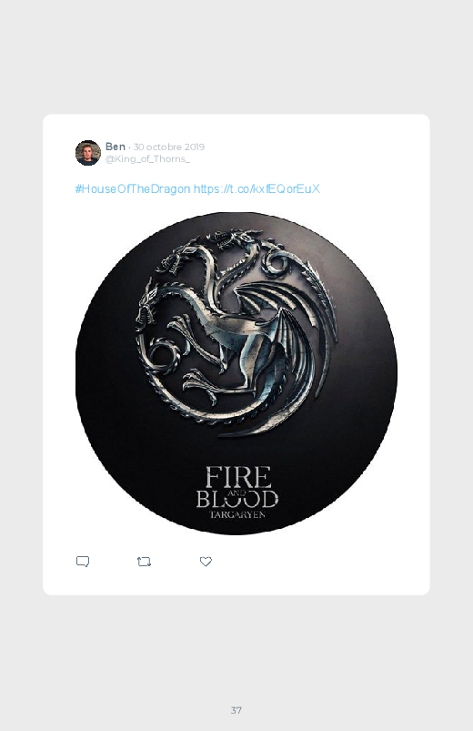Click the BLOOD word in the image
Viewport: 473px width, 731px height.
pos(237,499)
